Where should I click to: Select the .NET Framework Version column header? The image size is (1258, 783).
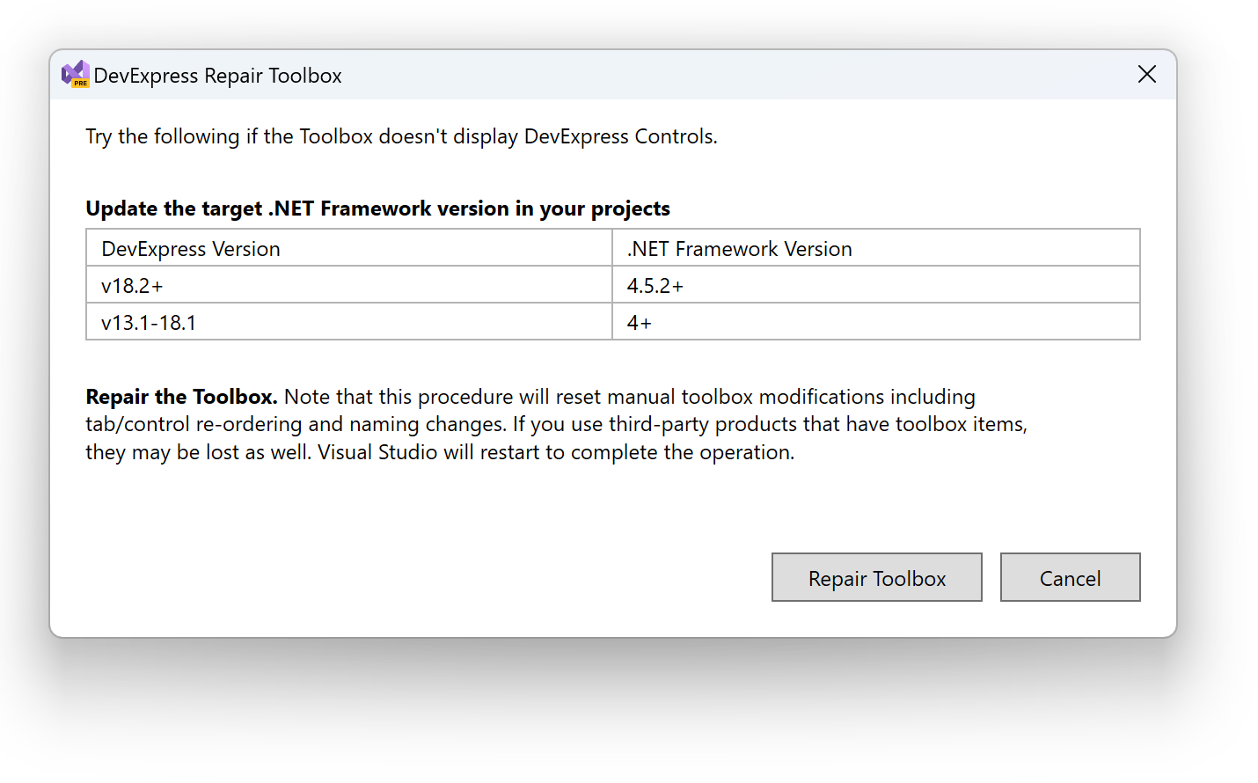pos(739,249)
